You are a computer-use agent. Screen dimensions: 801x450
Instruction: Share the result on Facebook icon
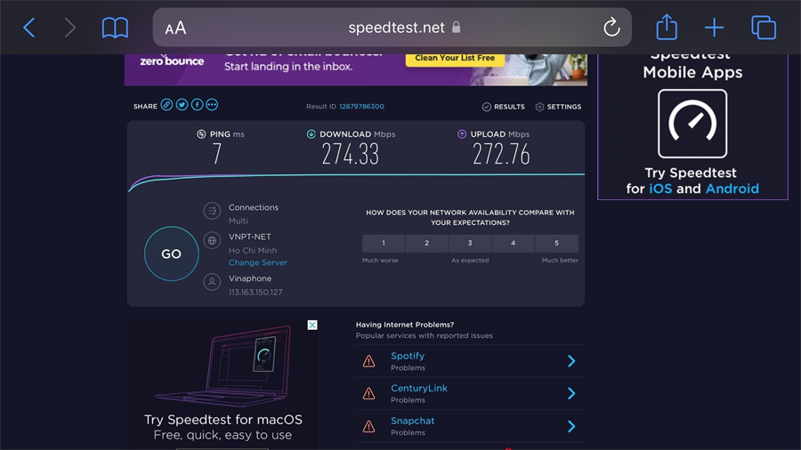point(197,105)
